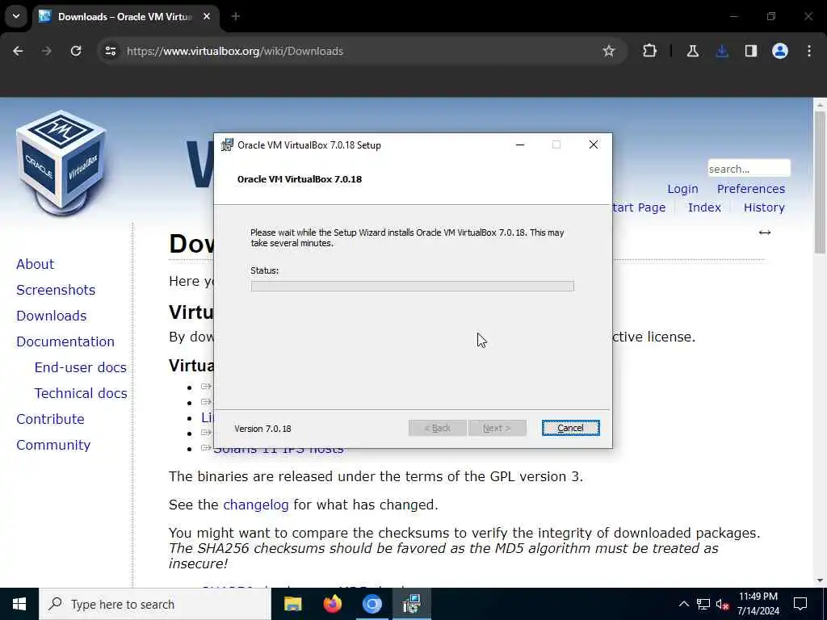The image size is (827, 620).
Task: Open the changelog link
Action: click(x=256, y=505)
